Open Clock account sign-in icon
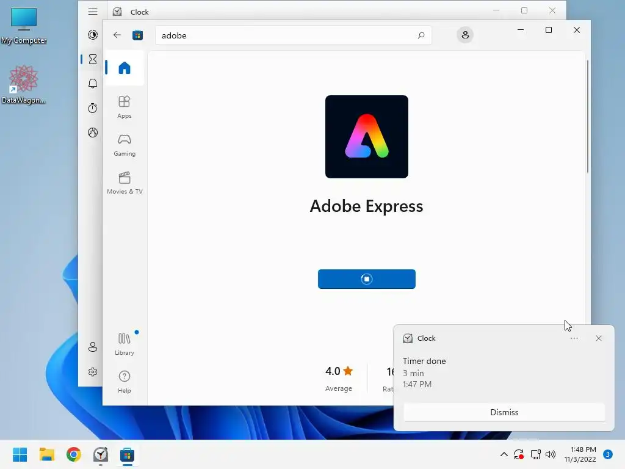This screenshot has width=625, height=469. tap(93, 347)
